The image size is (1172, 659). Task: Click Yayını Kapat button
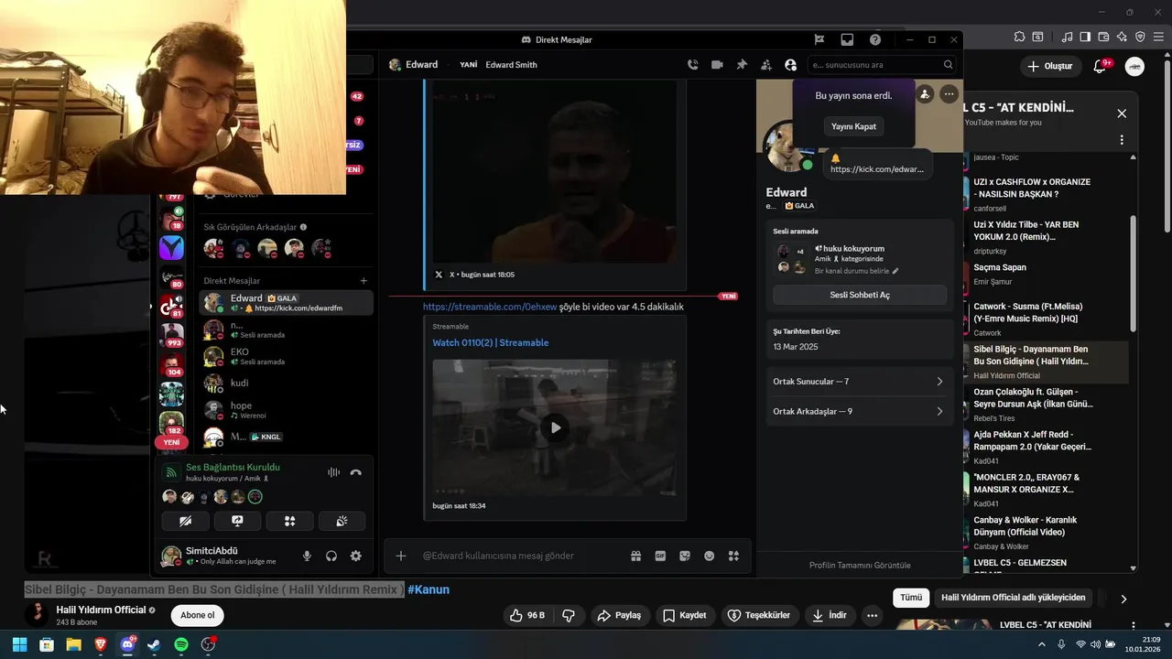click(x=853, y=126)
